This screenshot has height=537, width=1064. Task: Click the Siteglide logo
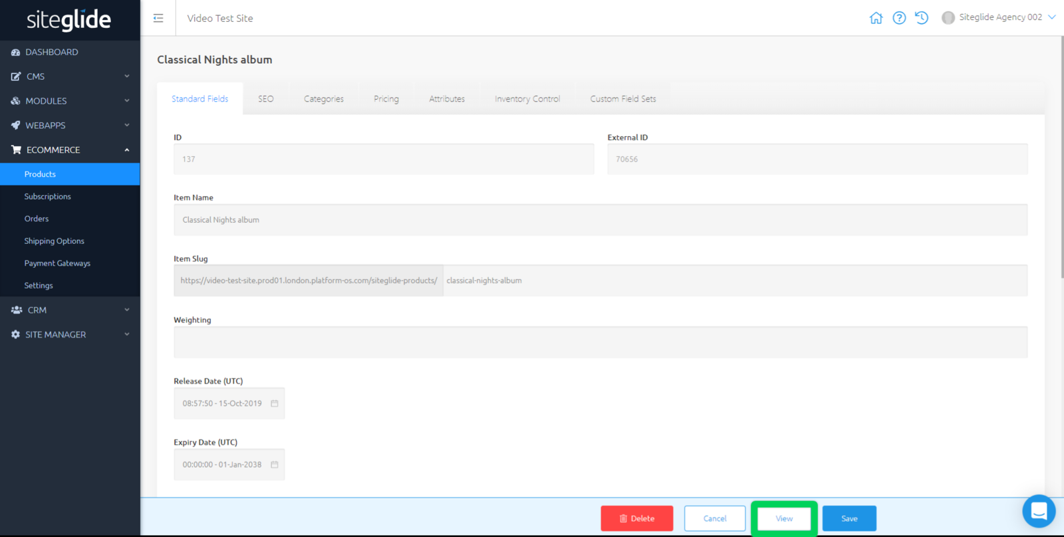(x=69, y=20)
